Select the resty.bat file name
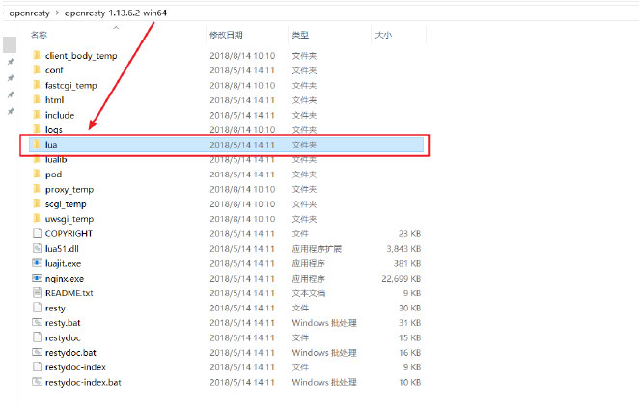The height and width of the screenshot is (404, 639). [x=63, y=323]
